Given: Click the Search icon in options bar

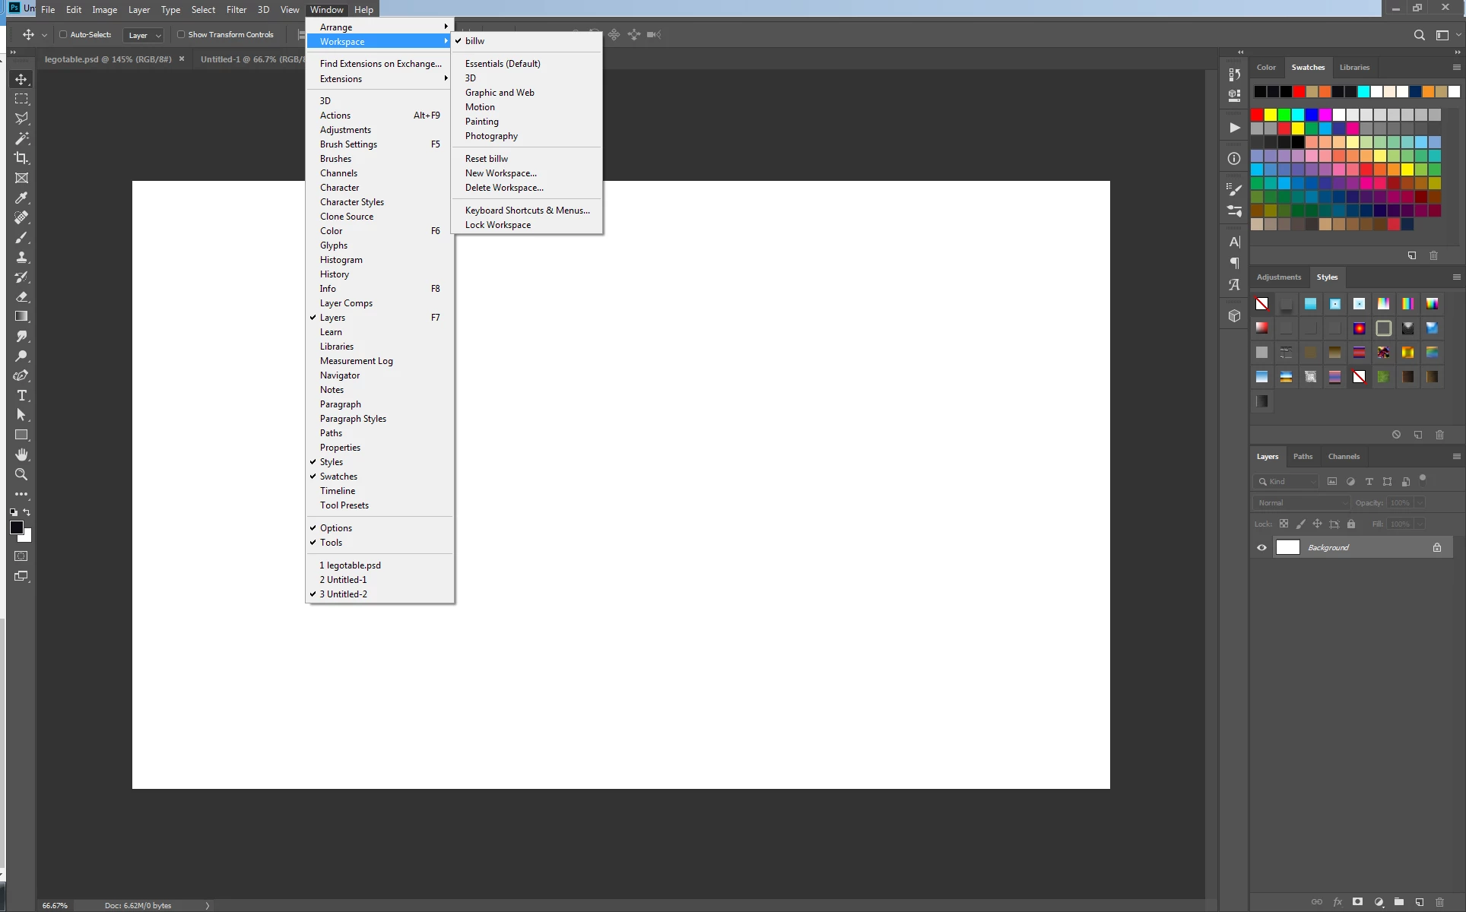Looking at the screenshot, I should (1419, 35).
